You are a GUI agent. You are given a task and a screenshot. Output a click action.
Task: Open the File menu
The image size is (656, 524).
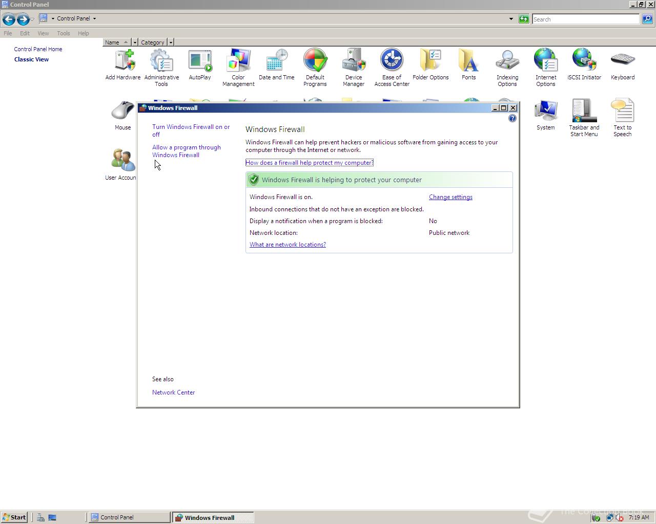pyautogui.click(x=8, y=33)
